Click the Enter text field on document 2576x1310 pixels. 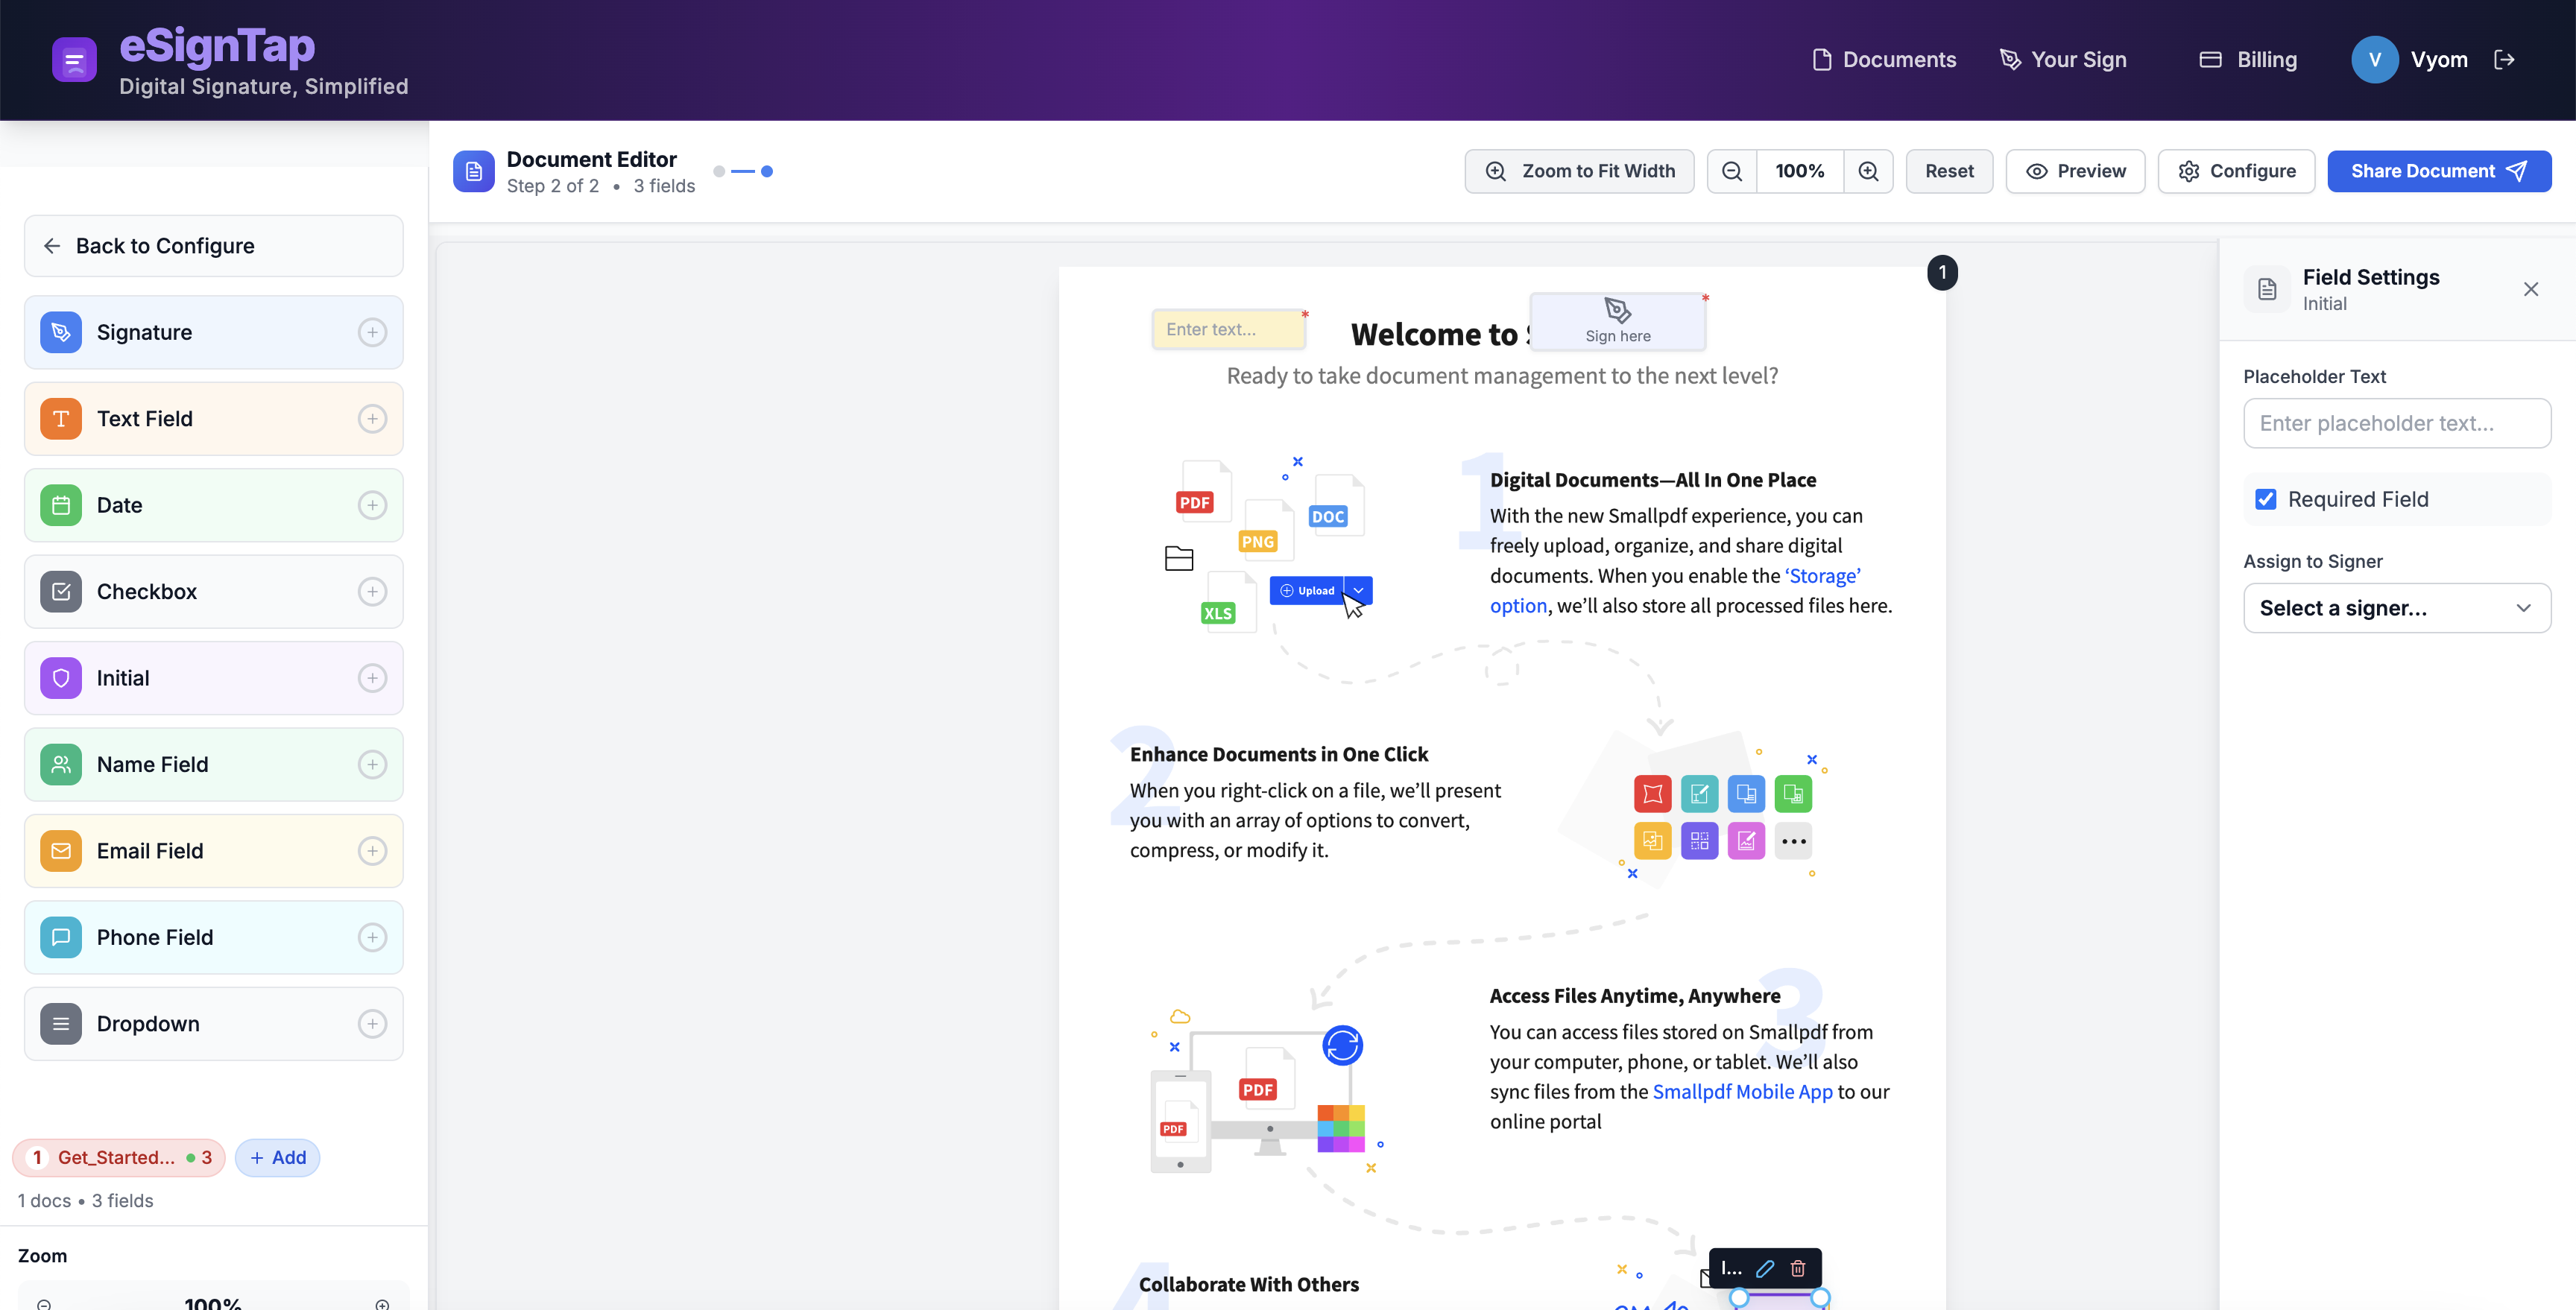coord(1229,329)
